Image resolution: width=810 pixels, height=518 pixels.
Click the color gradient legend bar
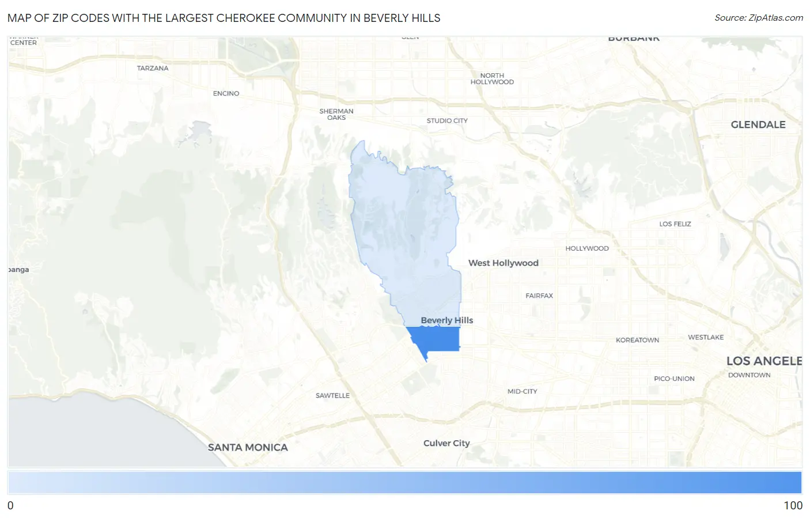[x=404, y=482]
